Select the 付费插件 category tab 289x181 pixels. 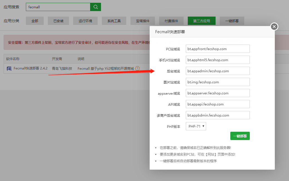click(171, 21)
